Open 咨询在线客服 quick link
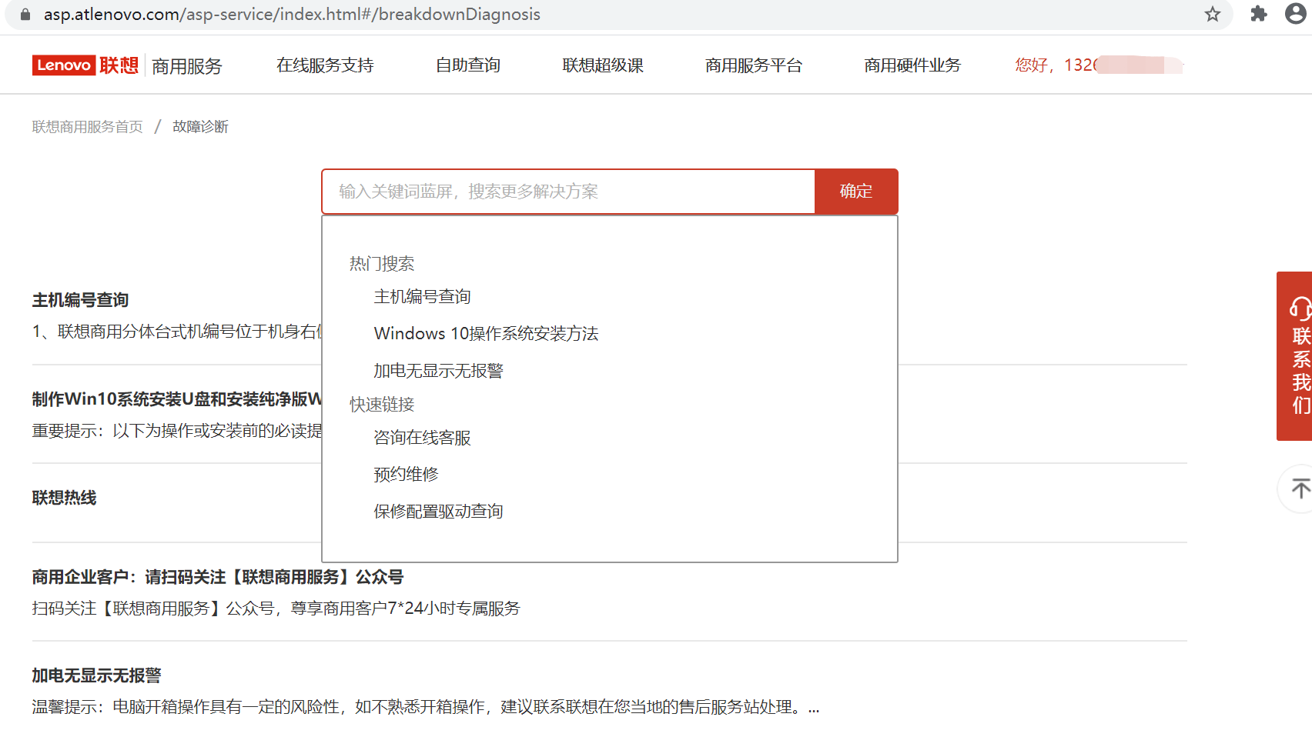 422,438
